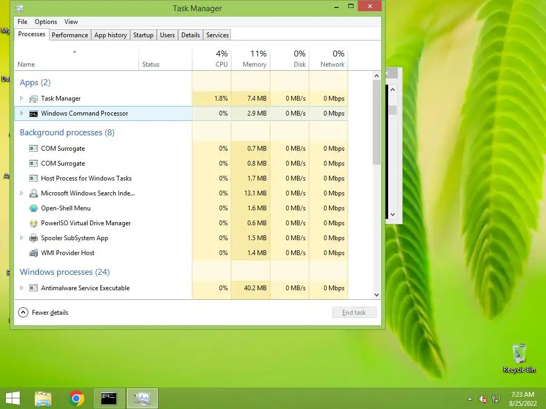Show hidden tray icons arrow
The width and height of the screenshot is (546, 409).
point(470,399)
